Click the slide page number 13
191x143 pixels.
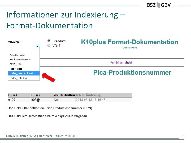click(x=183, y=136)
